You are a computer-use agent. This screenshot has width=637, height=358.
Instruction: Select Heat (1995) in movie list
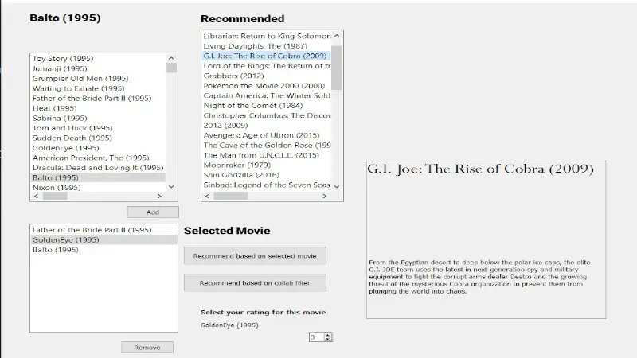point(98,108)
